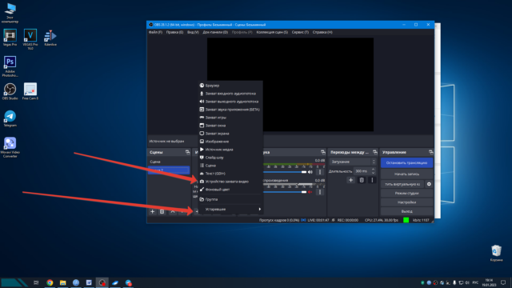Screen dimensions: 512x288
Task: Click Начать запись button
Action: tap(406, 174)
